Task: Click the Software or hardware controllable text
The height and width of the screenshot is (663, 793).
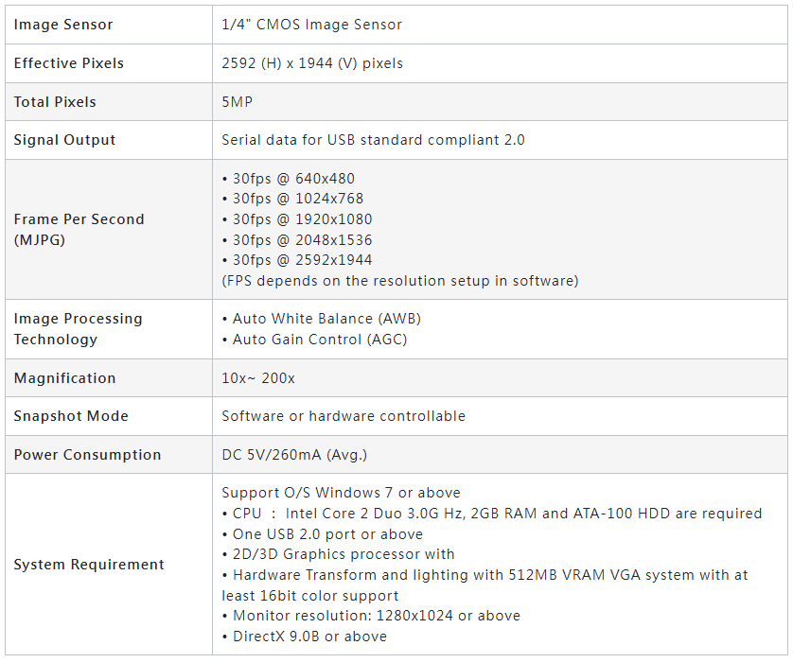Action: (344, 416)
